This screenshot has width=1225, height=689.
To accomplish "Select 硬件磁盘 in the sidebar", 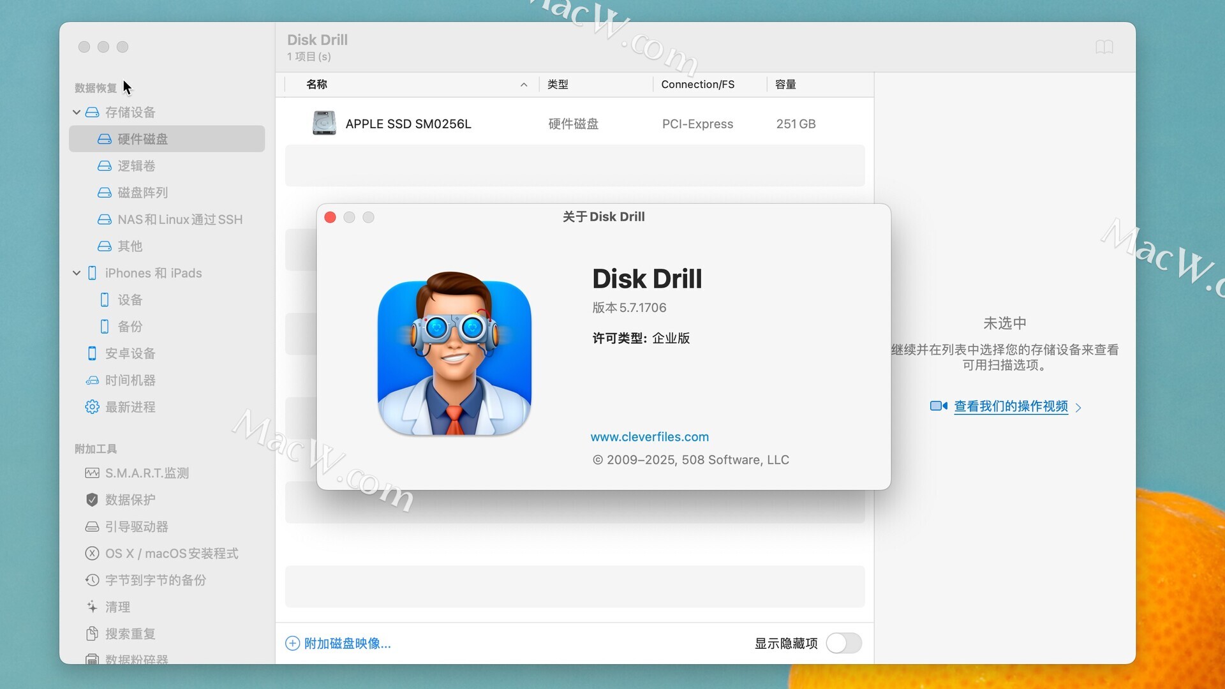I will coord(167,139).
